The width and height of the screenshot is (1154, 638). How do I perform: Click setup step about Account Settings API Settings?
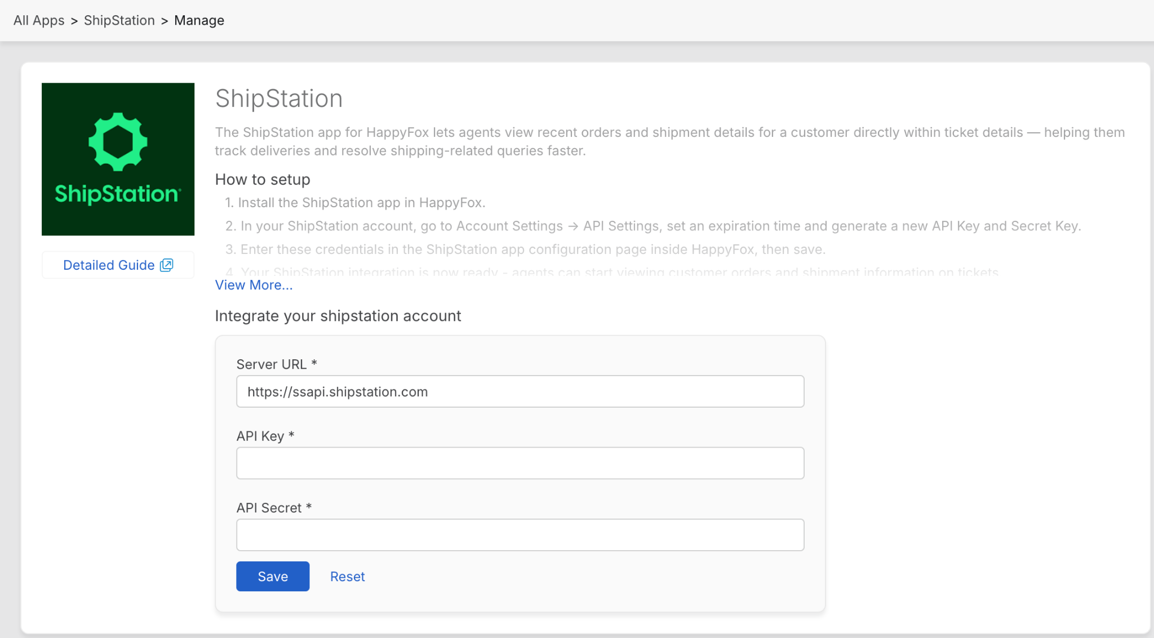tap(653, 226)
